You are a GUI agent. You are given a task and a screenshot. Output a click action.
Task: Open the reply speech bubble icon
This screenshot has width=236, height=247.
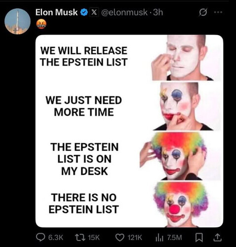pos(40,237)
